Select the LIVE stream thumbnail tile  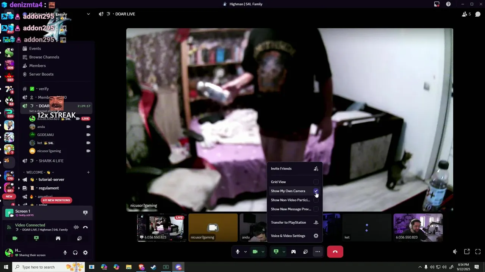[161, 228]
